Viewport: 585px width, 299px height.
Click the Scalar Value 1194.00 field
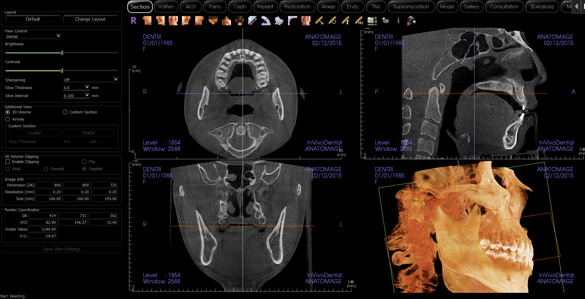click(43, 229)
